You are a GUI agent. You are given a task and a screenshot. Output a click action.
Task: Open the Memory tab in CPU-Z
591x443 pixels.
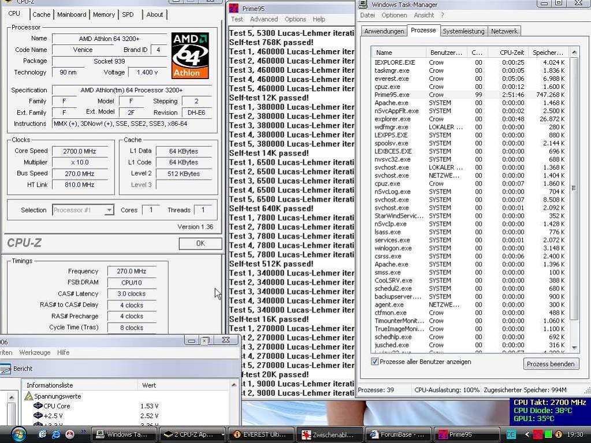pos(103,14)
